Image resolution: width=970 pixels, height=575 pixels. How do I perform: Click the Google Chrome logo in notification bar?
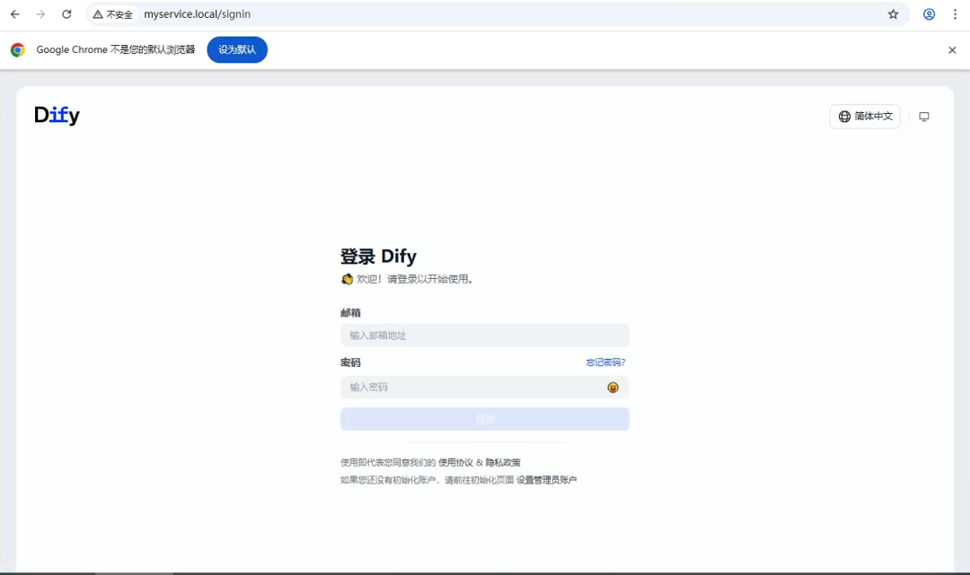(x=17, y=50)
